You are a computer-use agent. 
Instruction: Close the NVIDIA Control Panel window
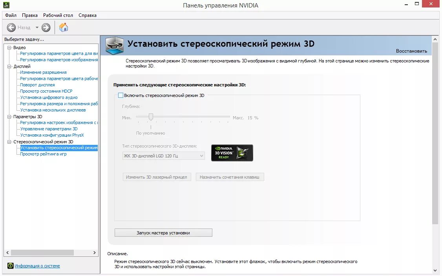(x=431, y=4)
